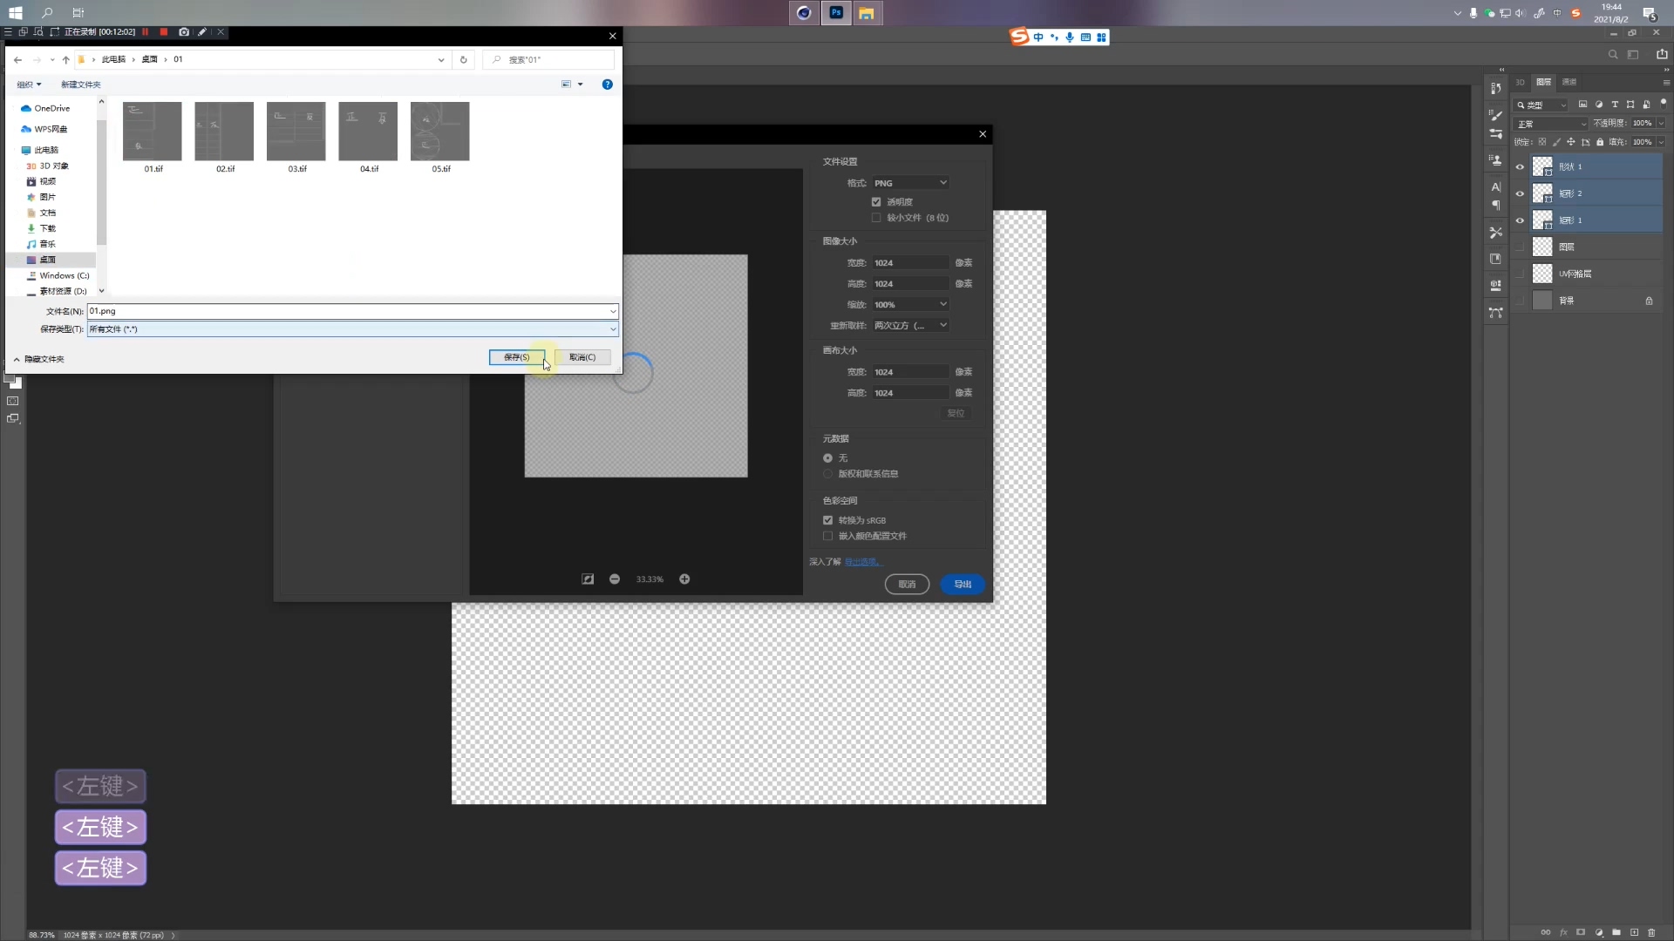Uncheck the 透明度 transparency checkbox
Screen dimensions: 1674x941
[876, 202]
